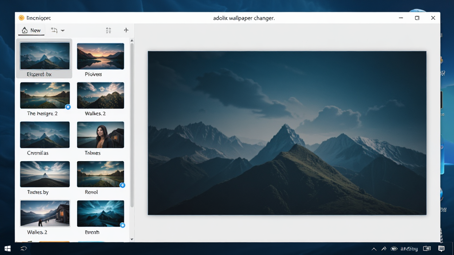The width and height of the screenshot is (454, 255).
Task: Open the notification center icon
Action: 441,249
